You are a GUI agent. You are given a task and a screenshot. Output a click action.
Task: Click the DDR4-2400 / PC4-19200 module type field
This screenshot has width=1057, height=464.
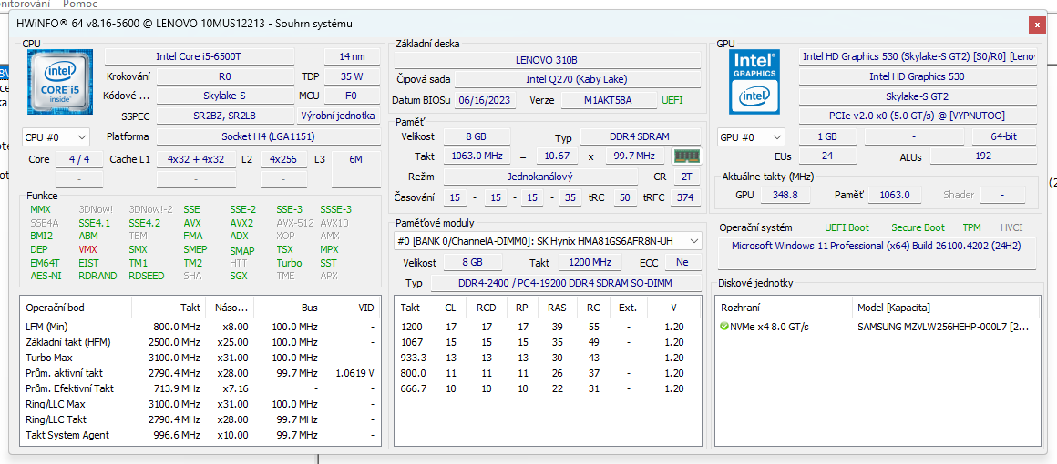click(x=566, y=283)
